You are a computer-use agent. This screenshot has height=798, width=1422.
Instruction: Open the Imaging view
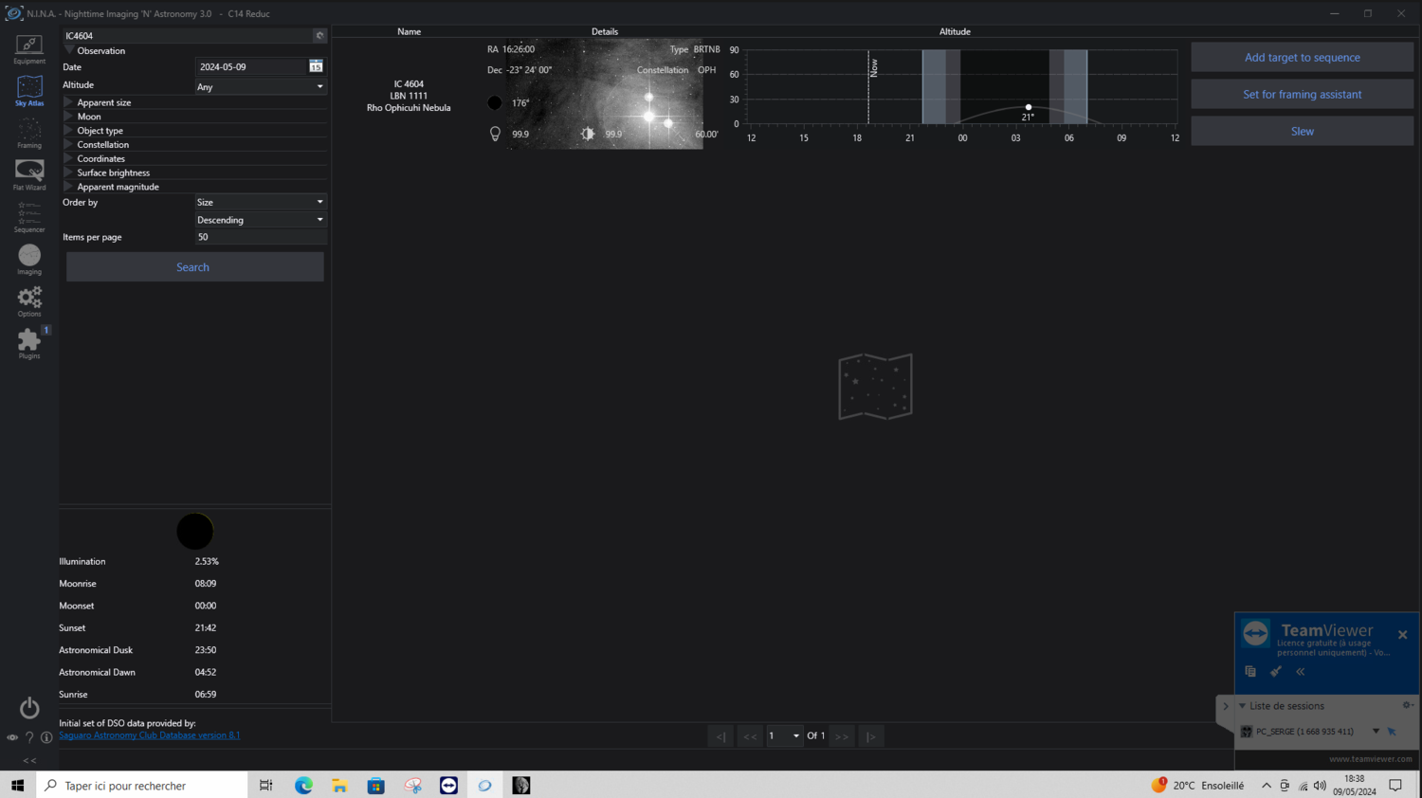coord(29,258)
